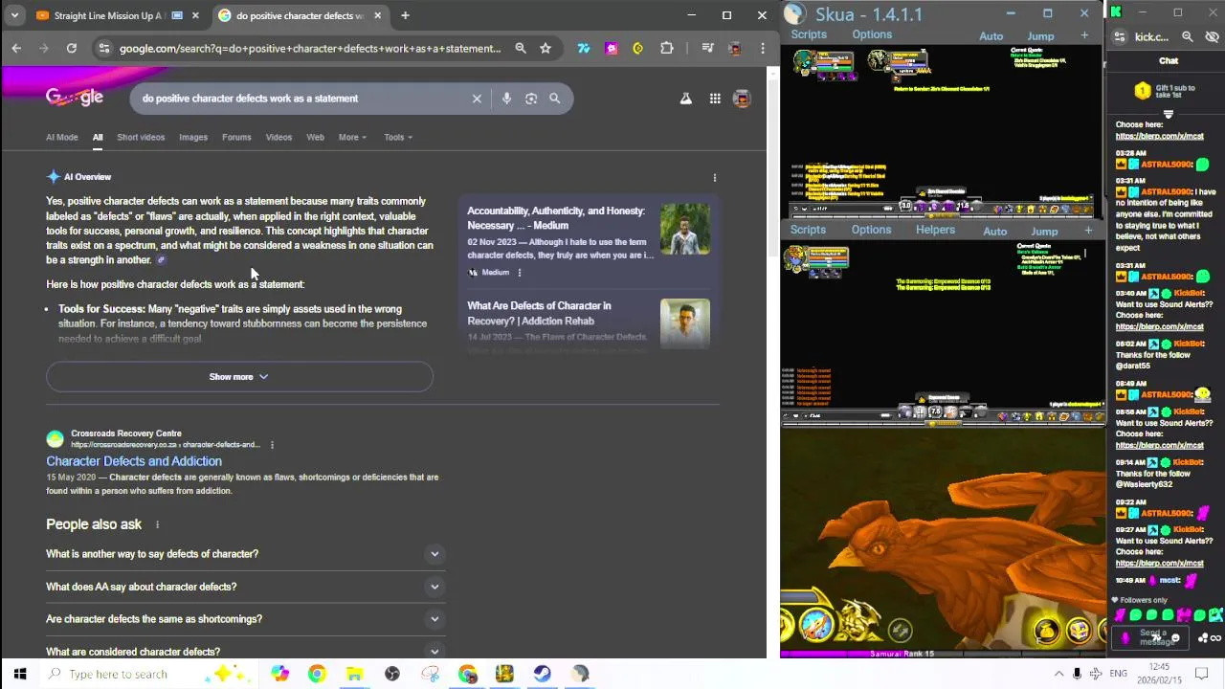Open the More search filters dropdown
The width and height of the screenshot is (1225, 689).
tap(352, 137)
